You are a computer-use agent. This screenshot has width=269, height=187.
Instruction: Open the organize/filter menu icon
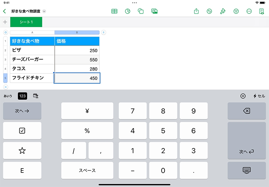click(x=236, y=11)
